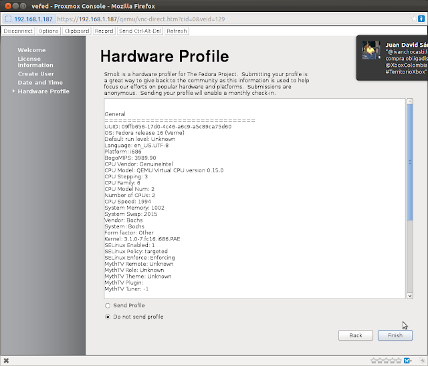428x366 pixels.
Task: Click the Refresh console button
Action: (177, 31)
